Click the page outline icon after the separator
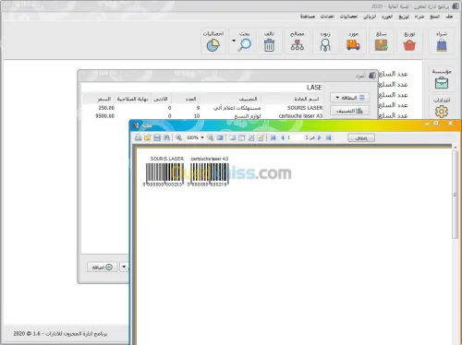Image resolution: width=462 pixels, height=345 pixels. pyautogui.click(x=232, y=137)
